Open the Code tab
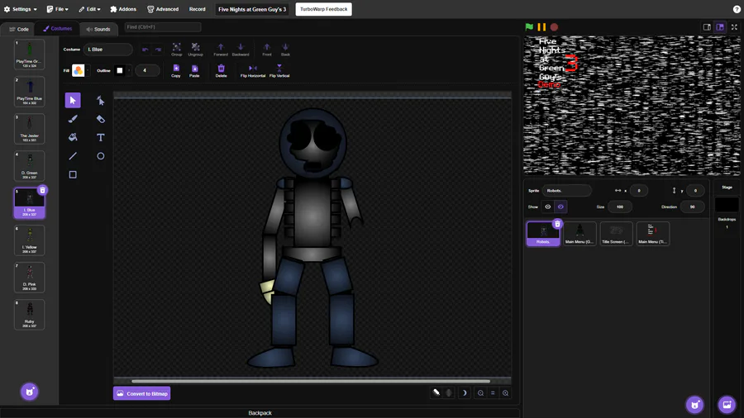The width and height of the screenshot is (744, 418). click(x=19, y=29)
